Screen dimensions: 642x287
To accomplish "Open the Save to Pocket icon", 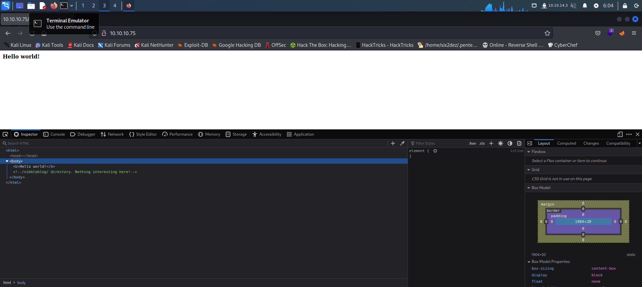I will click(x=598, y=33).
